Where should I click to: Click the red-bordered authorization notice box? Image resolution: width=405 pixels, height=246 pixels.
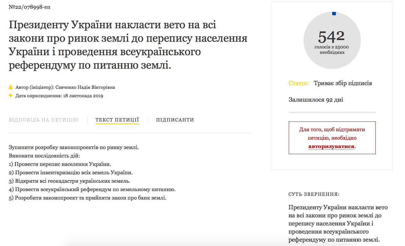tap(332, 138)
